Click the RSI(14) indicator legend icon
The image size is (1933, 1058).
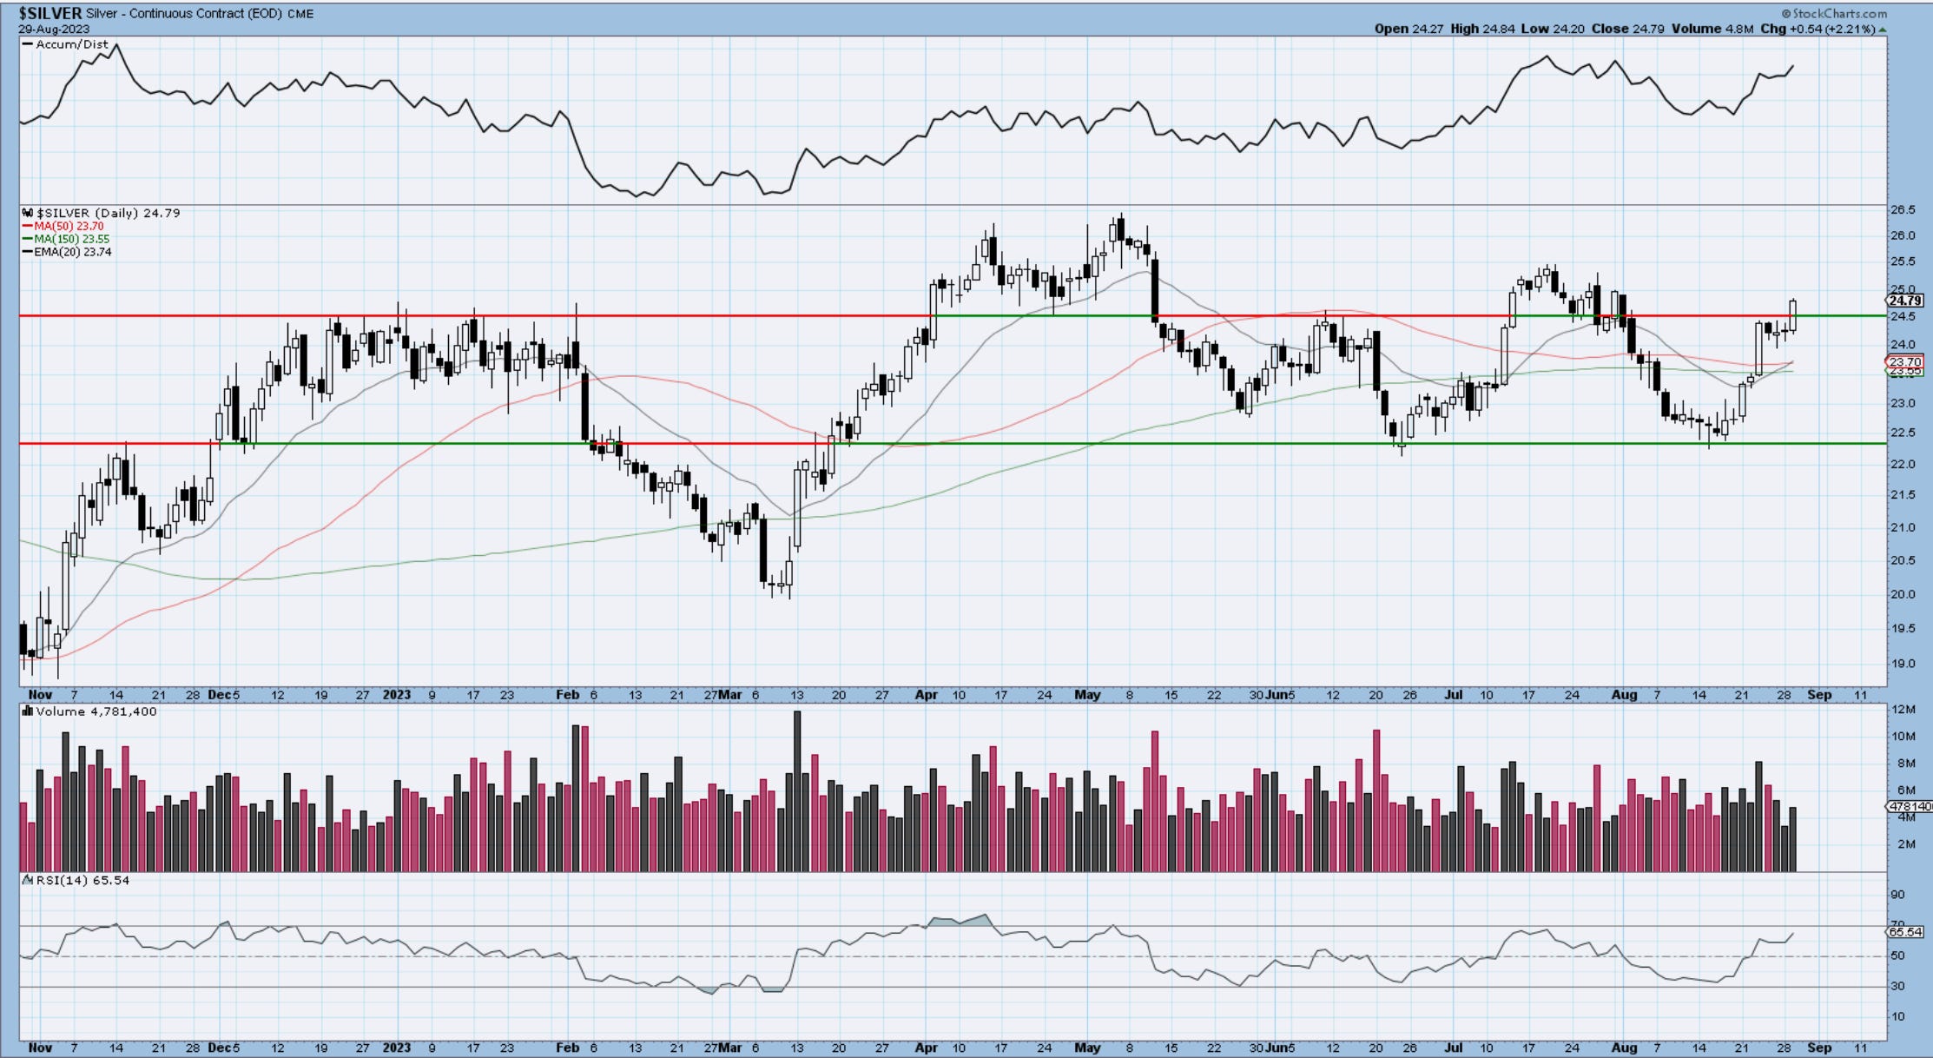point(28,880)
